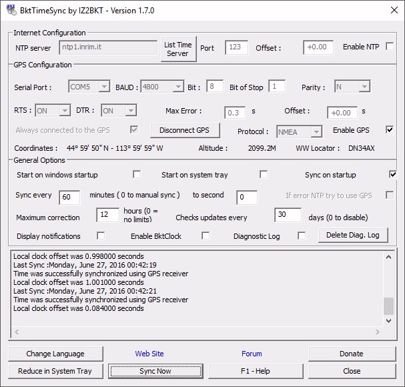Image resolution: width=405 pixels, height=387 pixels.
Task: Uncheck the Enable GPS checkbox
Action: click(x=390, y=129)
